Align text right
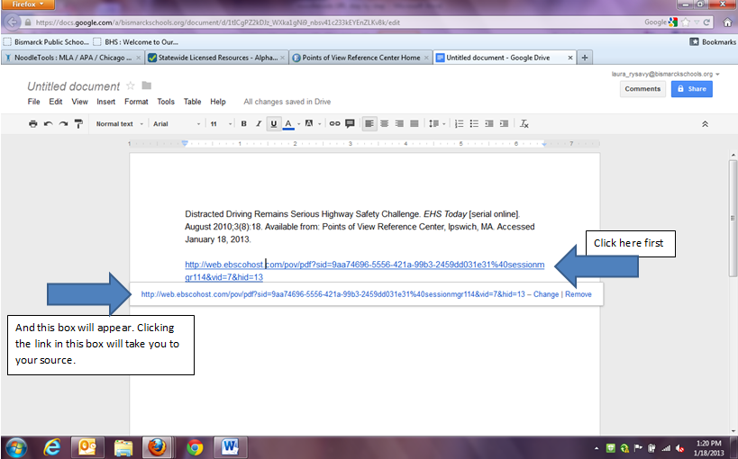Image resolution: width=738 pixels, height=459 pixels. coord(399,123)
